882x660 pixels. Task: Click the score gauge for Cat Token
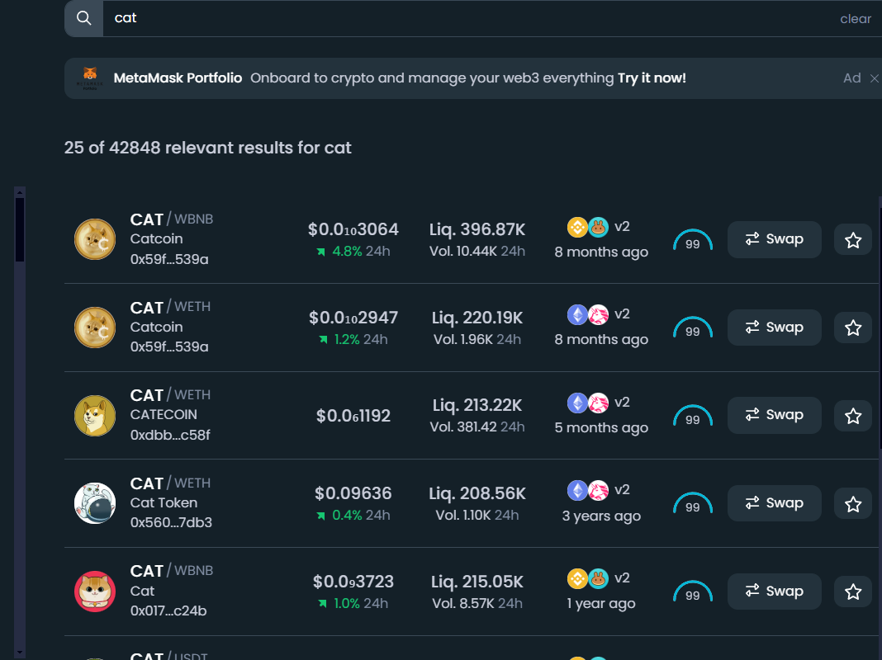[x=692, y=504]
